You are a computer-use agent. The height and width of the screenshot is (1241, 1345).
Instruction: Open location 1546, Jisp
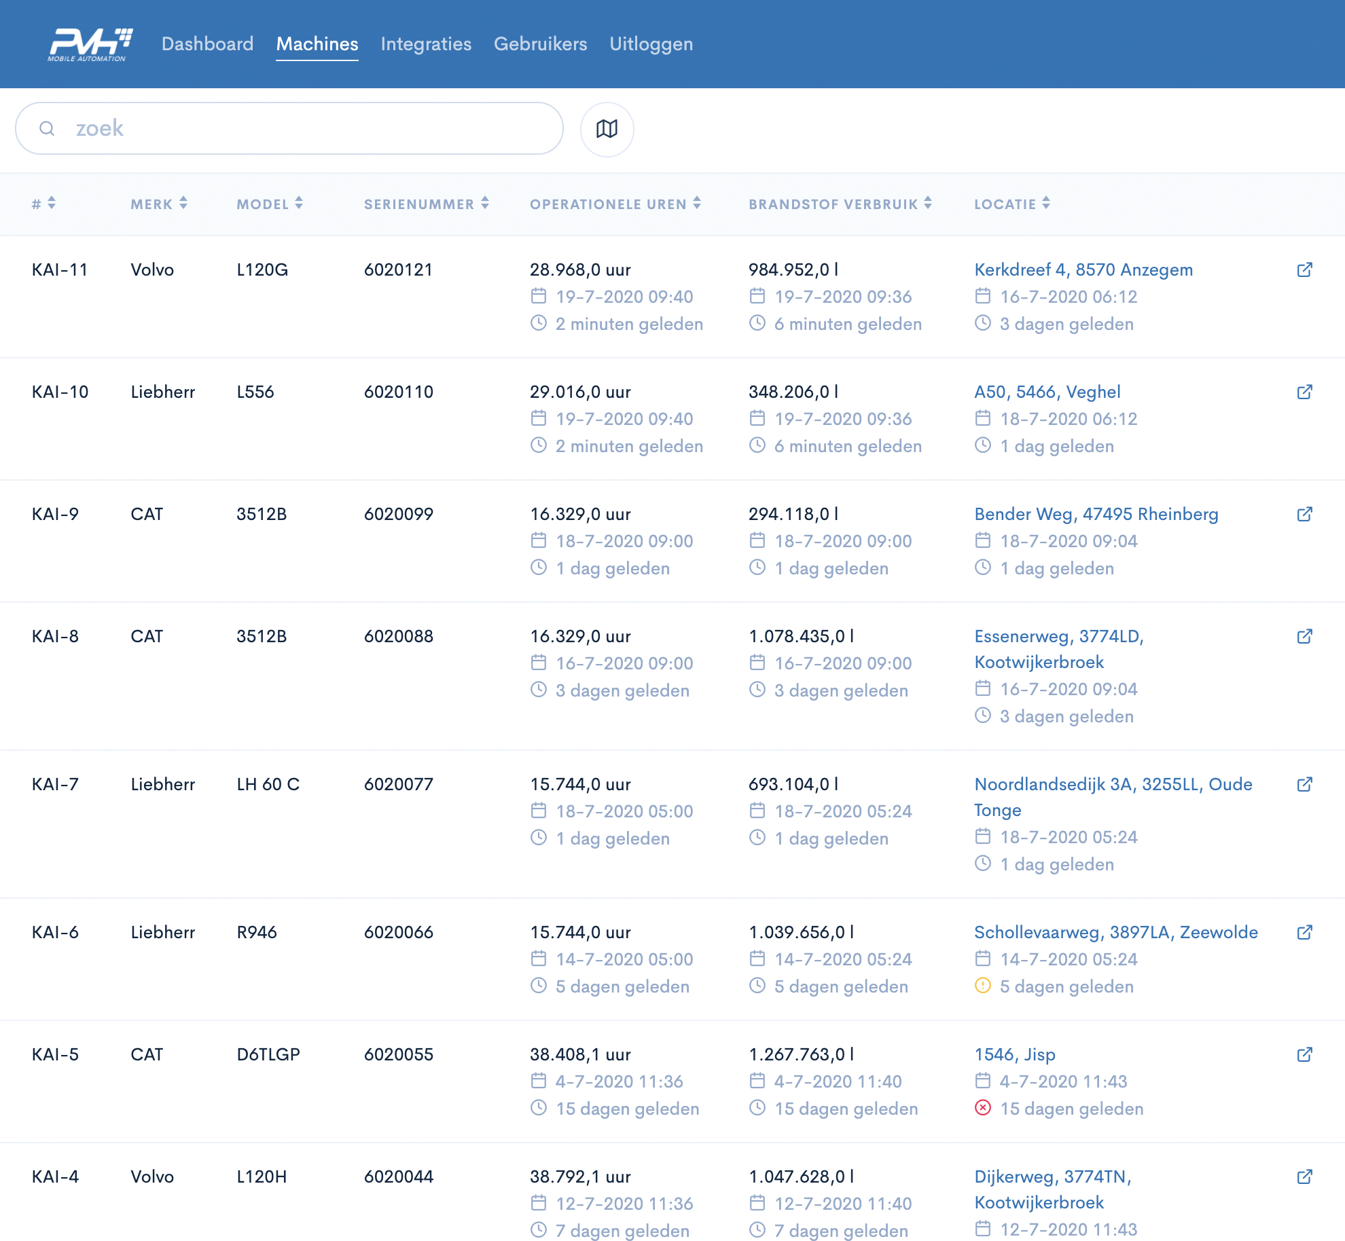click(1015, 1055)
